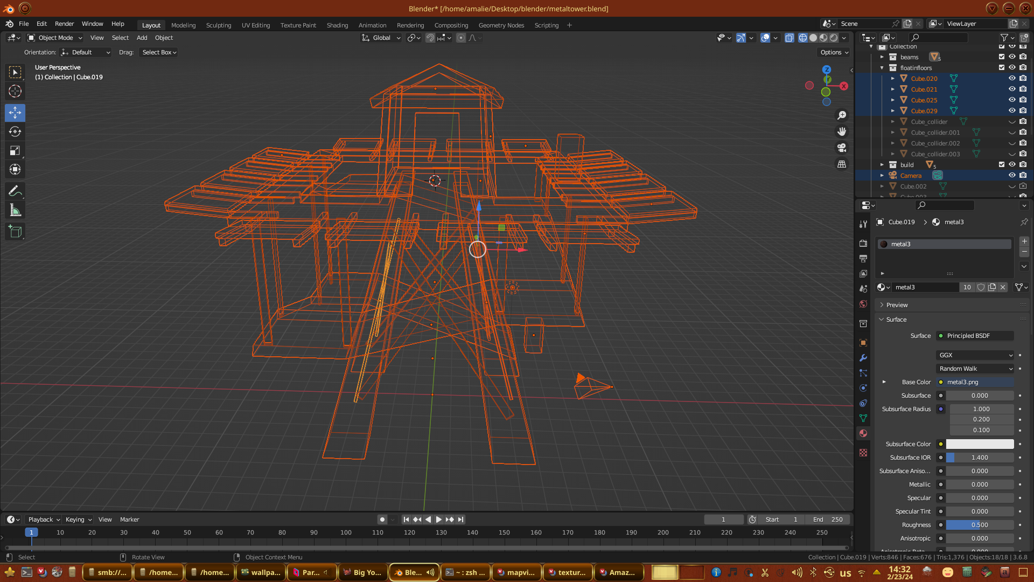Select the Measure ruler tool
This screenshot has width=1034, height=582.
[15, 211]
